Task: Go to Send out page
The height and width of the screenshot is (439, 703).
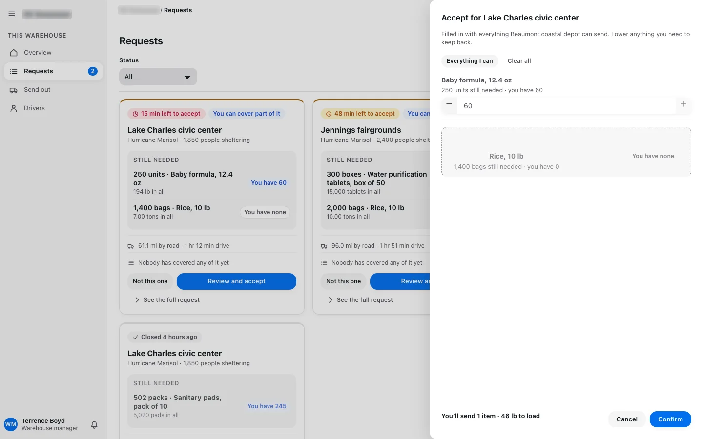Action: pyautogui.click(x=53, y=90)
